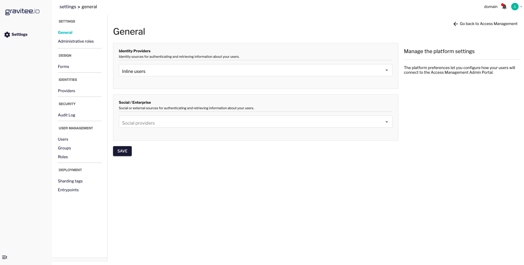Open the Forms design page
Viewport: 524px width, 265px height.
click(x=63, y=67)
